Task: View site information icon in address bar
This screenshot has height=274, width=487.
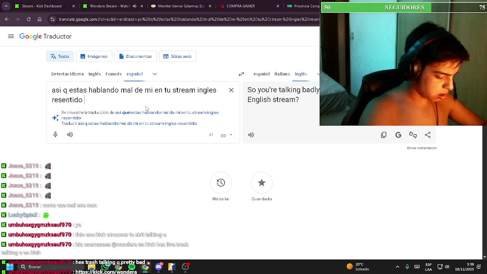Action: point(52,19)
